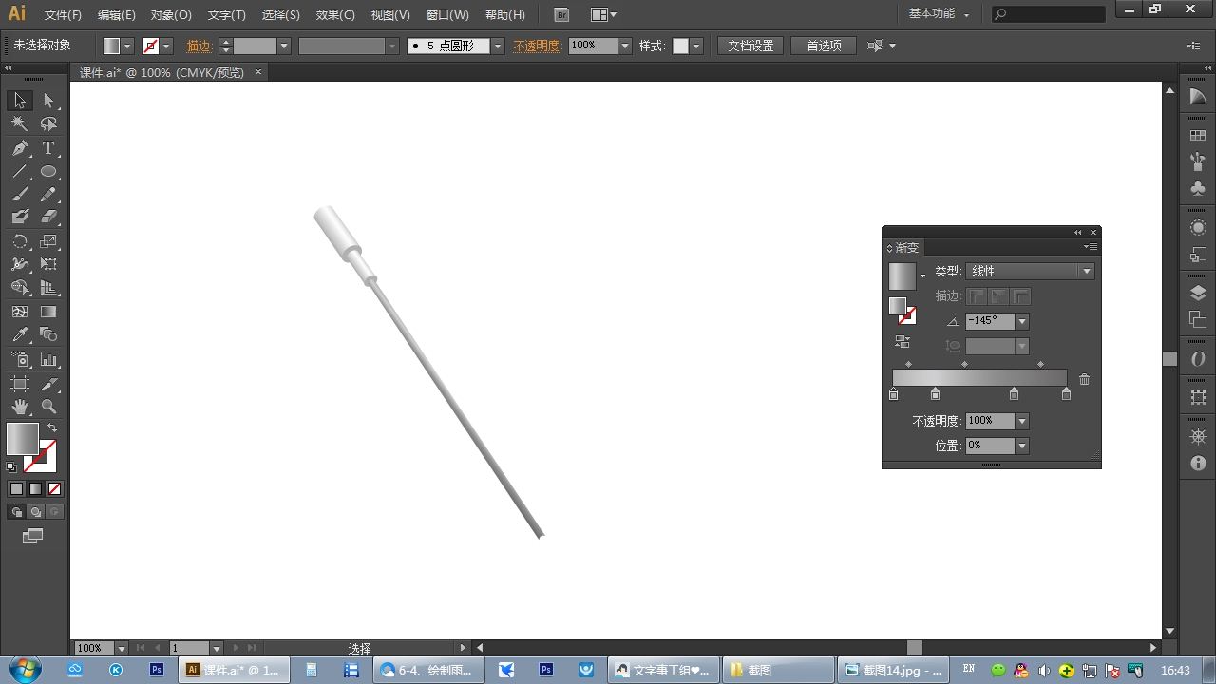Viewport: 1216px width, 684px height.
Task: Open the Layers panel icon in right dock
Action: click(1198, 294)
